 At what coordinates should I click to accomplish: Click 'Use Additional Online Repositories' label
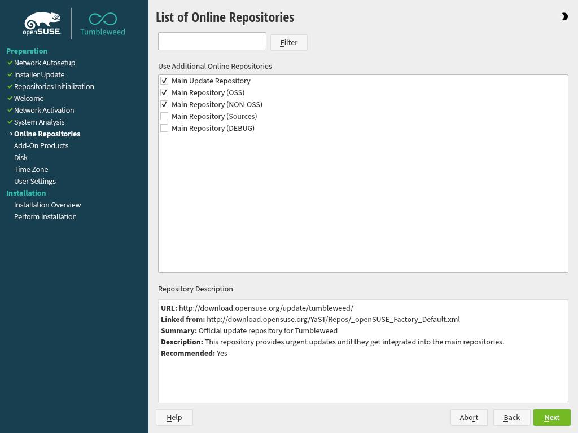click(215, 67)
